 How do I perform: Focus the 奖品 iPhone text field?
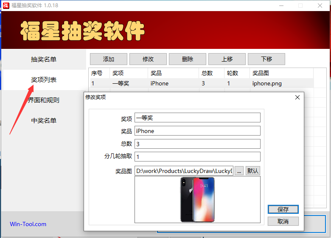coord(197,131)
